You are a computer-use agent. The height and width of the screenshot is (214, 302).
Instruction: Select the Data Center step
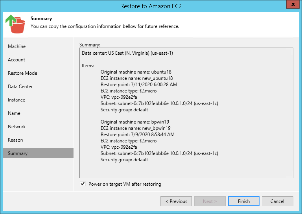(20, 87)
